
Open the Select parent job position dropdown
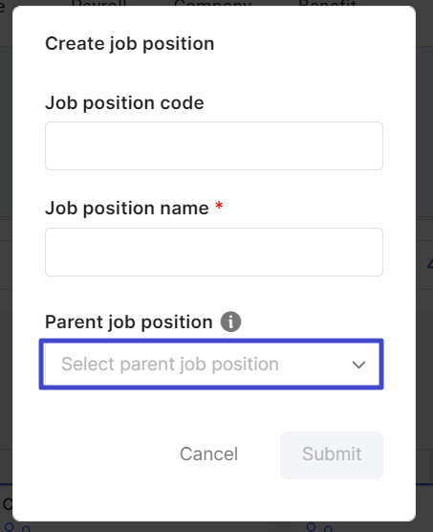(x=211, y=364)
